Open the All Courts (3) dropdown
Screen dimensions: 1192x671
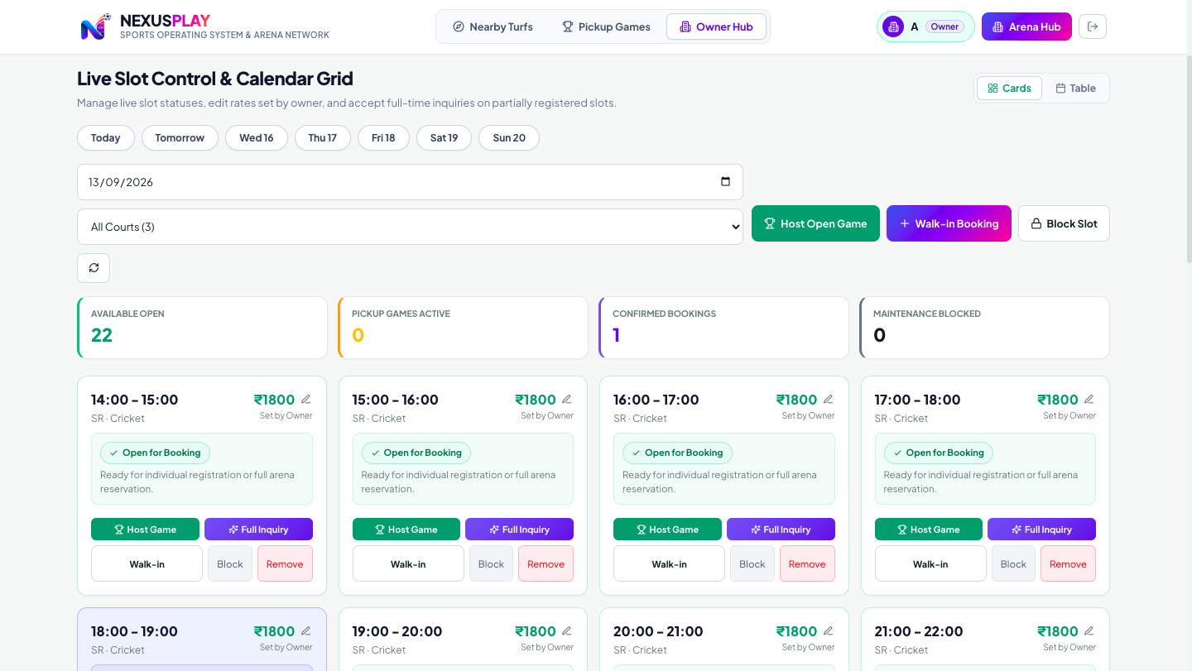[410, 227]
